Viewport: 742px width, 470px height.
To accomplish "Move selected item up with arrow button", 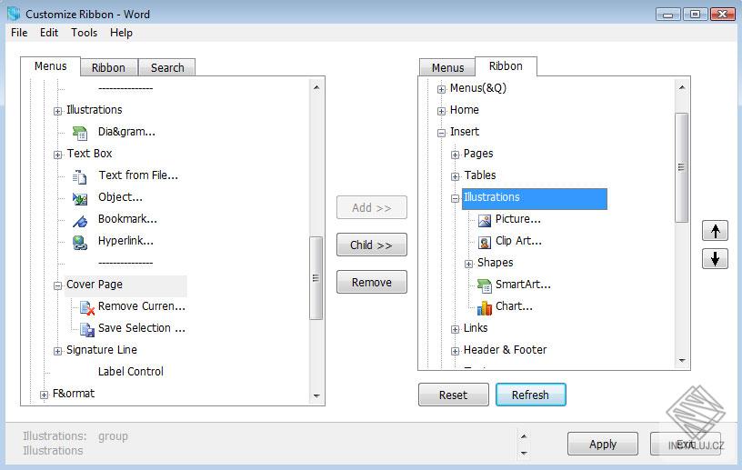I will pyautogui.click(x=715, y=231).
